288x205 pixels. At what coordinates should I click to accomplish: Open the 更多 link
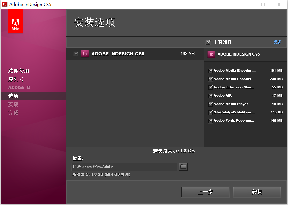coord(277,42)
